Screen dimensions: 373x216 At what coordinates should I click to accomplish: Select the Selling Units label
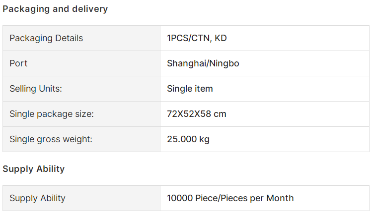click(36, 89)
